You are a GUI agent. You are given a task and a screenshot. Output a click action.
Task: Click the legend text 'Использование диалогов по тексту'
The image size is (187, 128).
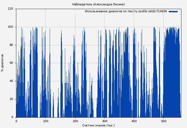click(111, 11)
